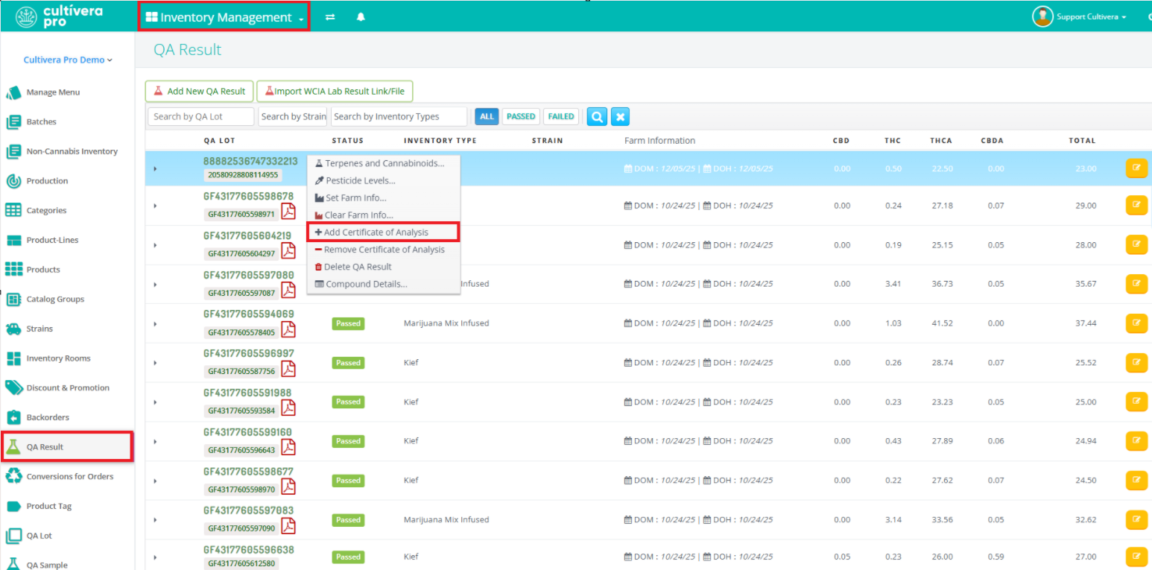Viewport: 1152px width, 570px height.
Task: Expand row GF43177605594069 details
Action: pyautogui.click(x=155, y=324)
